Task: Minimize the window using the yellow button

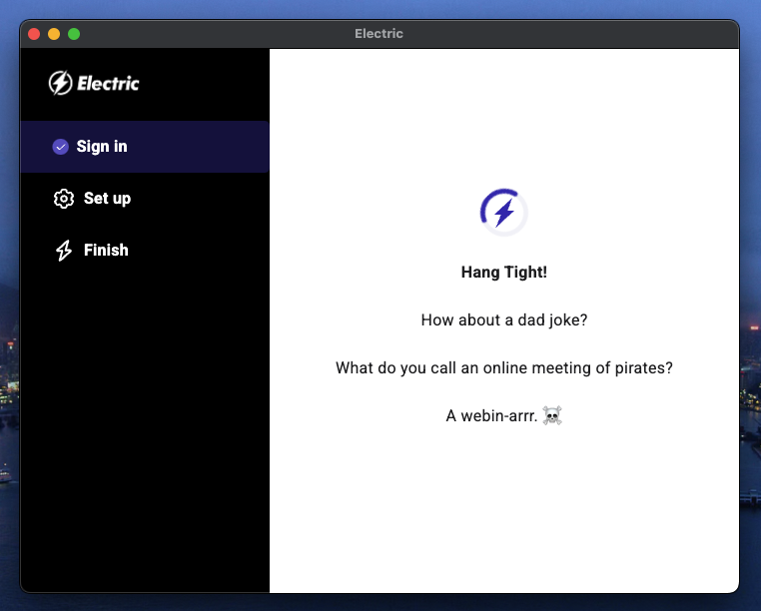Action: point(54,34)
